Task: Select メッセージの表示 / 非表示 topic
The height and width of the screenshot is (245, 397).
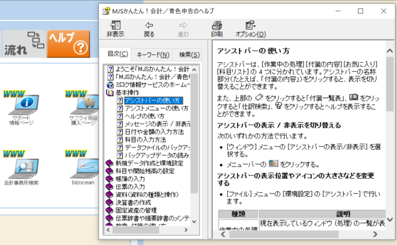Action: pos(157,124)
